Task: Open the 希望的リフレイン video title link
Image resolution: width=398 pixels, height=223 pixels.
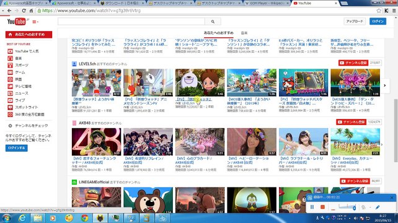Action: pyautogui.click(x=144, y=160)
